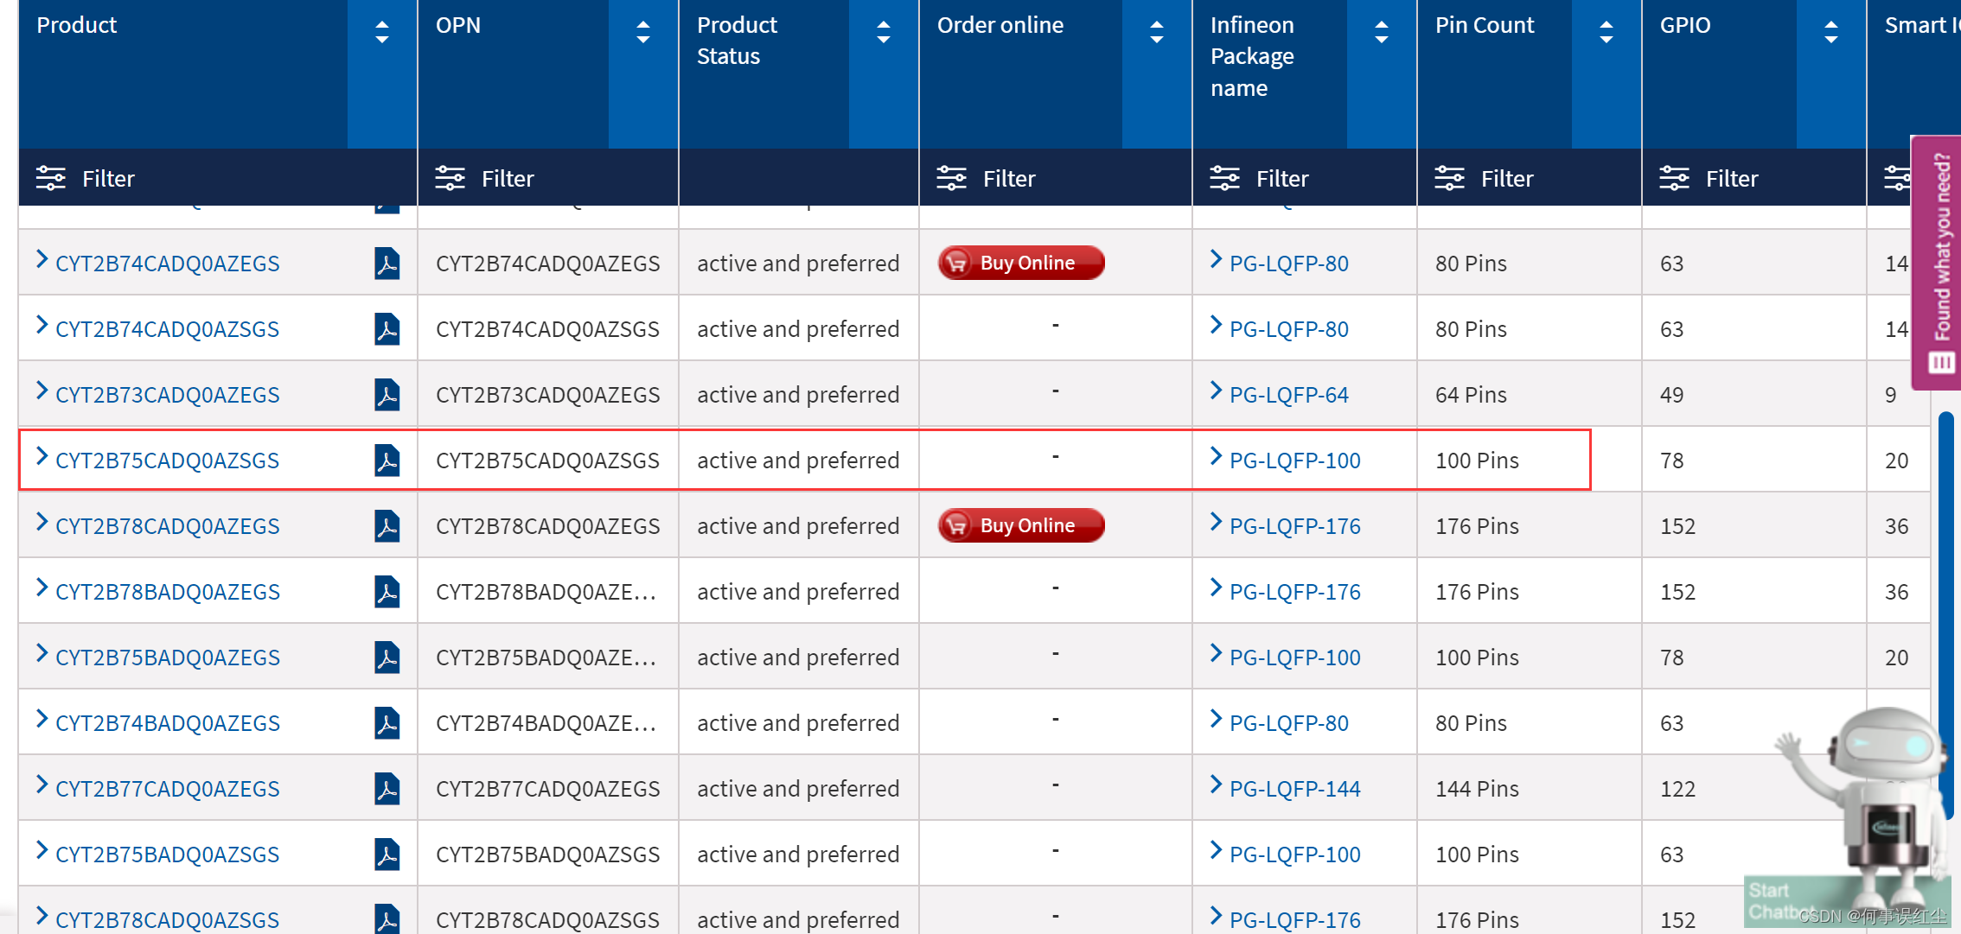1961x934 pixels.
Task: Open PDF icon for CYT2B78BADQ0AZEGS row
Action: coord(386,591)
